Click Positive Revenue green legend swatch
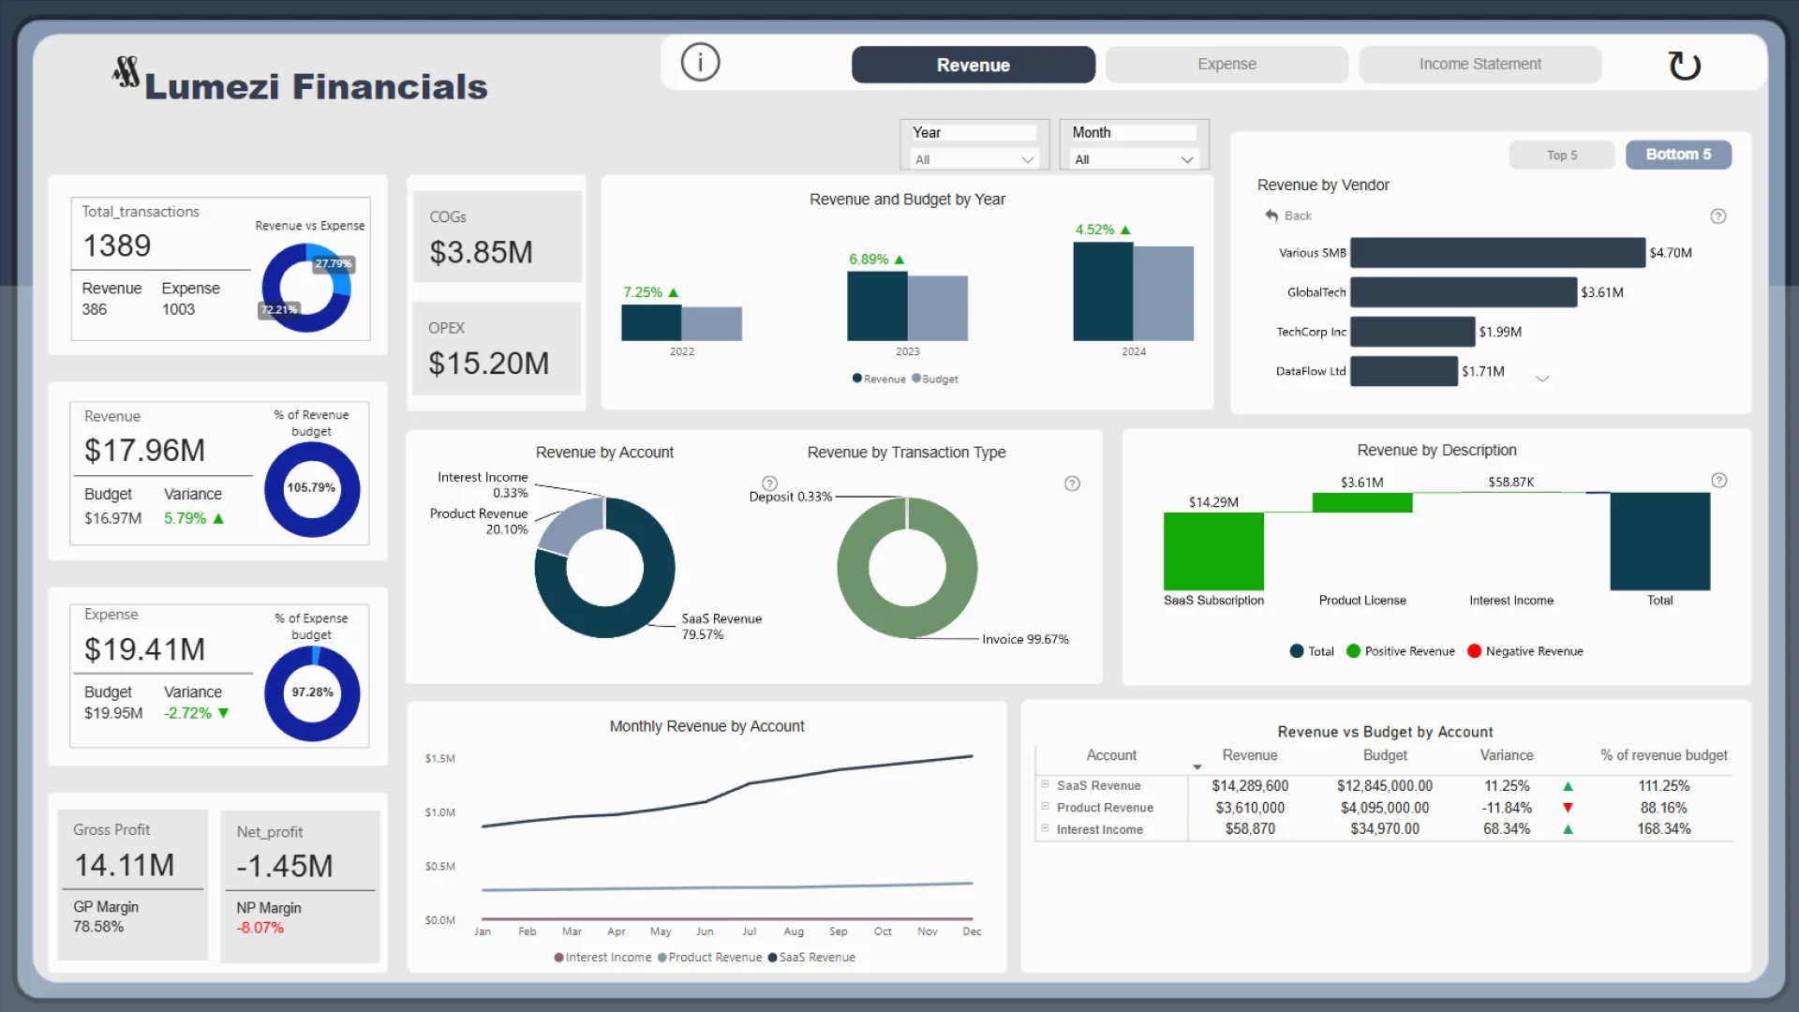 pos(1353,651)
